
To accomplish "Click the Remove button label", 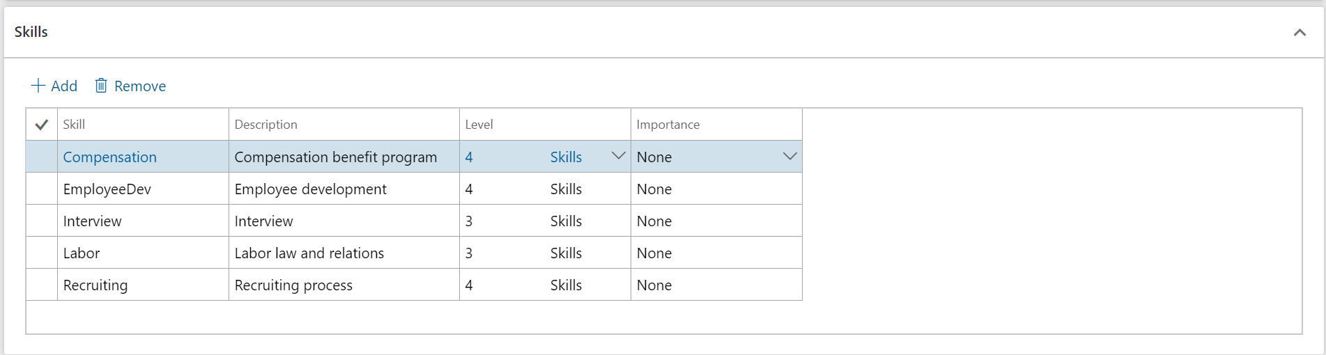I will [140, 86].
